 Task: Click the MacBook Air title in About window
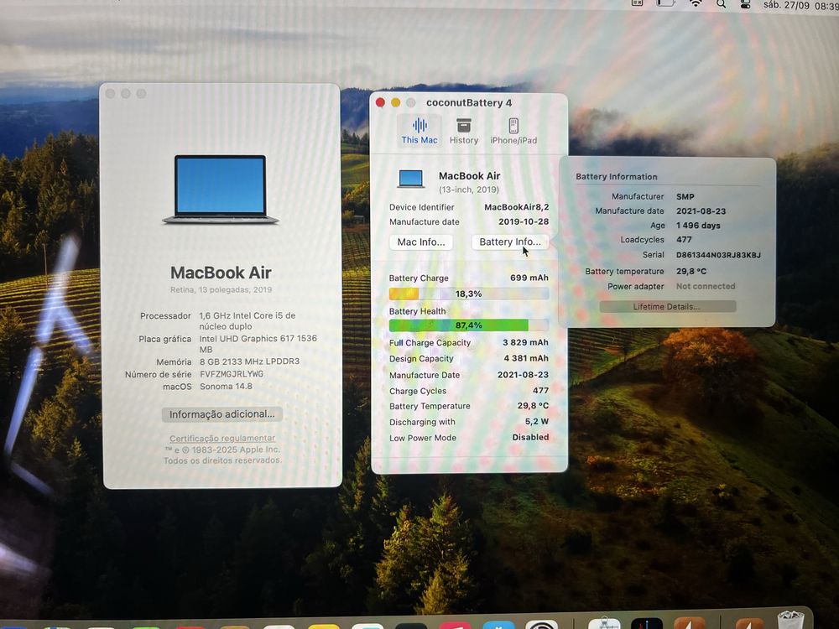tap(221, 273)
